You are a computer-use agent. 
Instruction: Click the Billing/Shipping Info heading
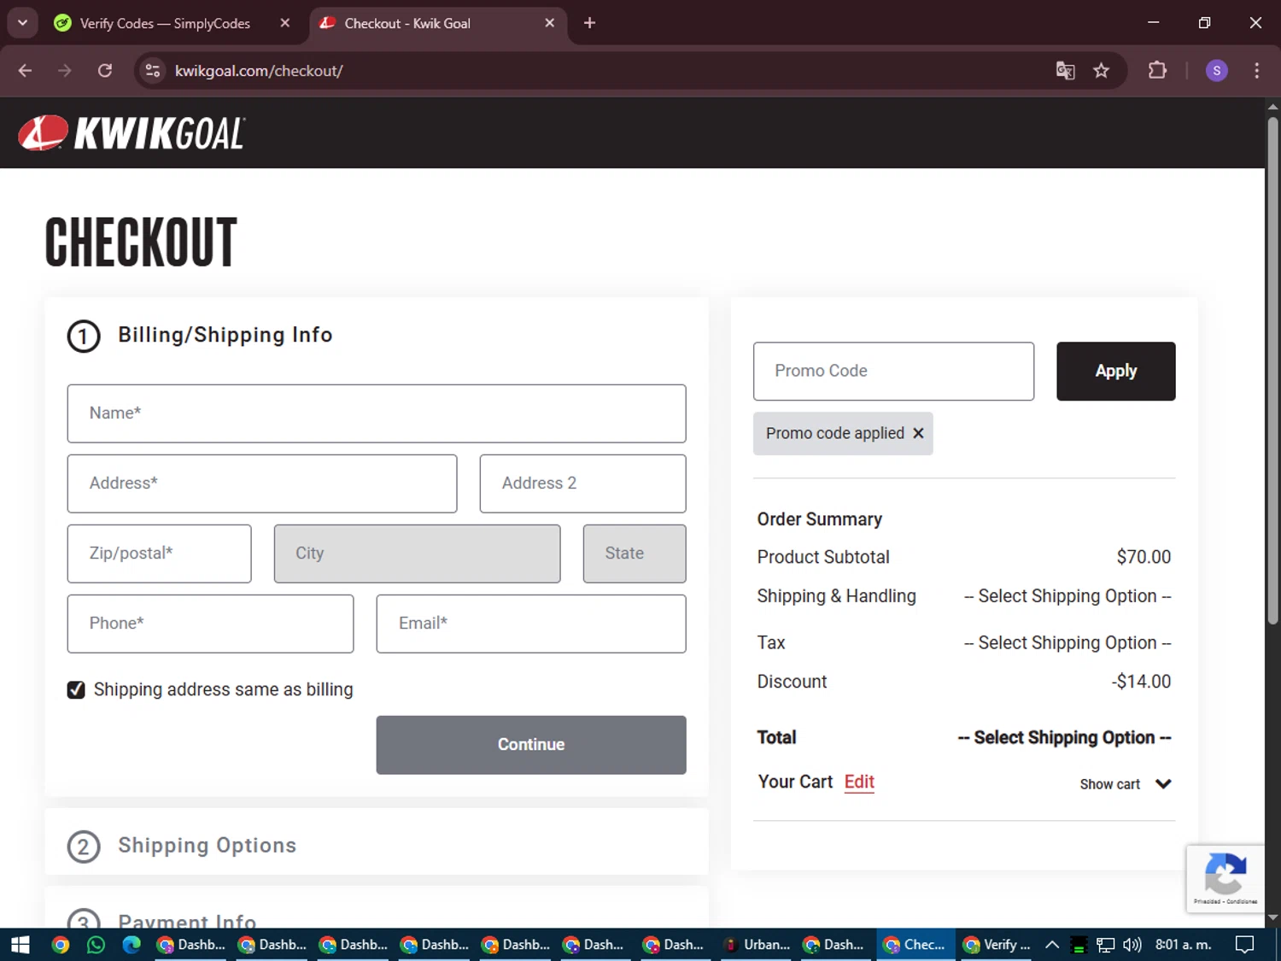pos(225,335)
